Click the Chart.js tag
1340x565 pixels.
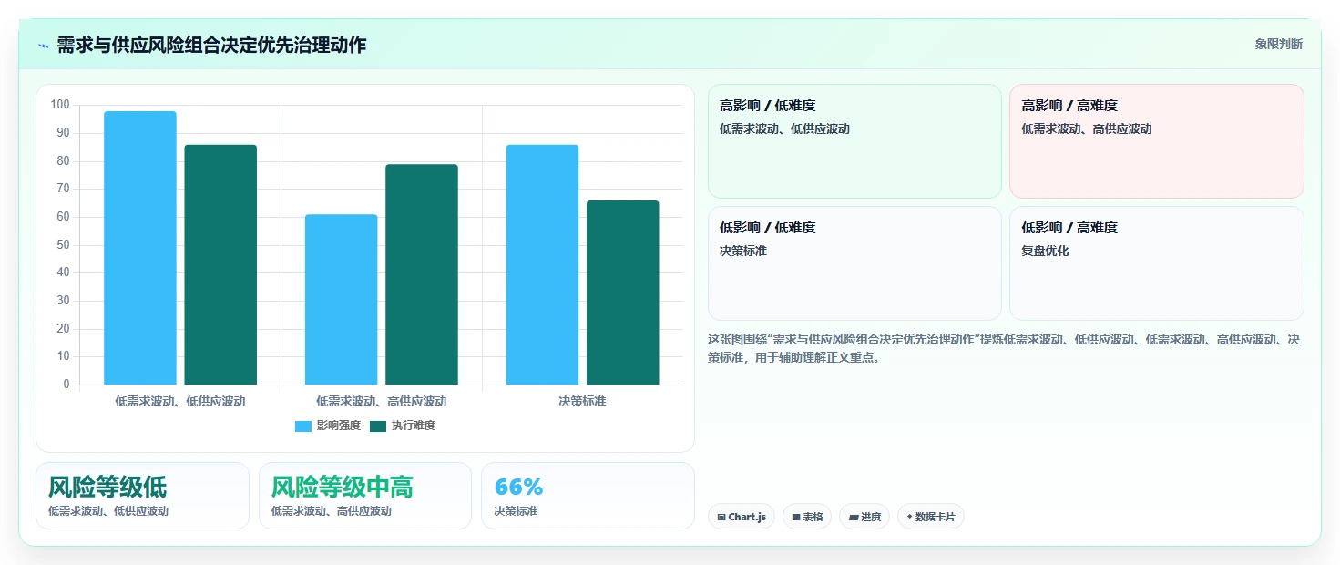click(x=742, y=517)
